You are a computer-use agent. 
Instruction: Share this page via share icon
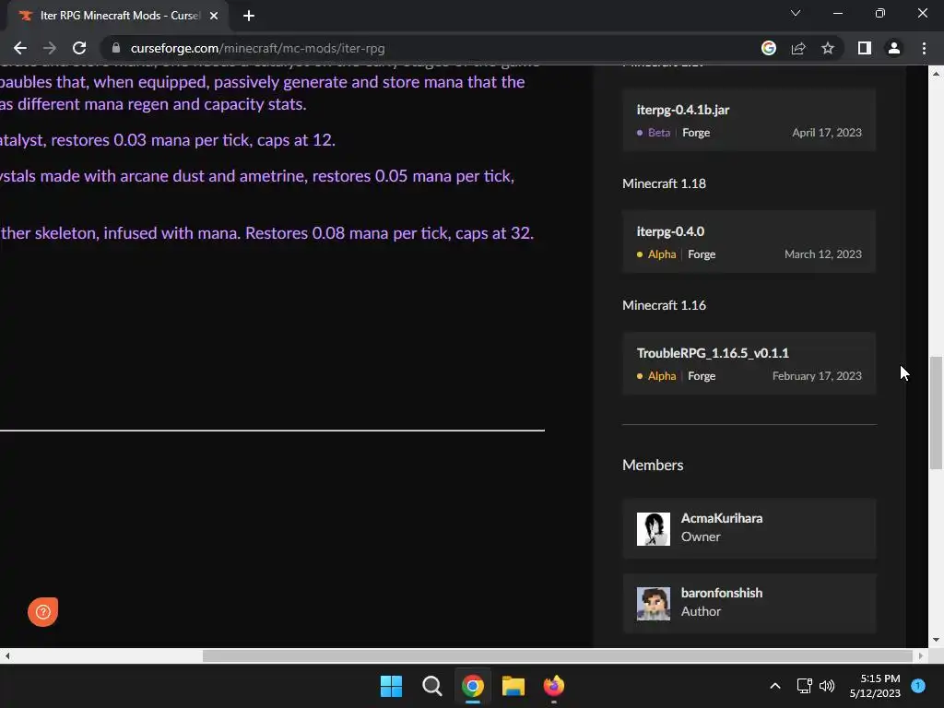tap(798, 48)
